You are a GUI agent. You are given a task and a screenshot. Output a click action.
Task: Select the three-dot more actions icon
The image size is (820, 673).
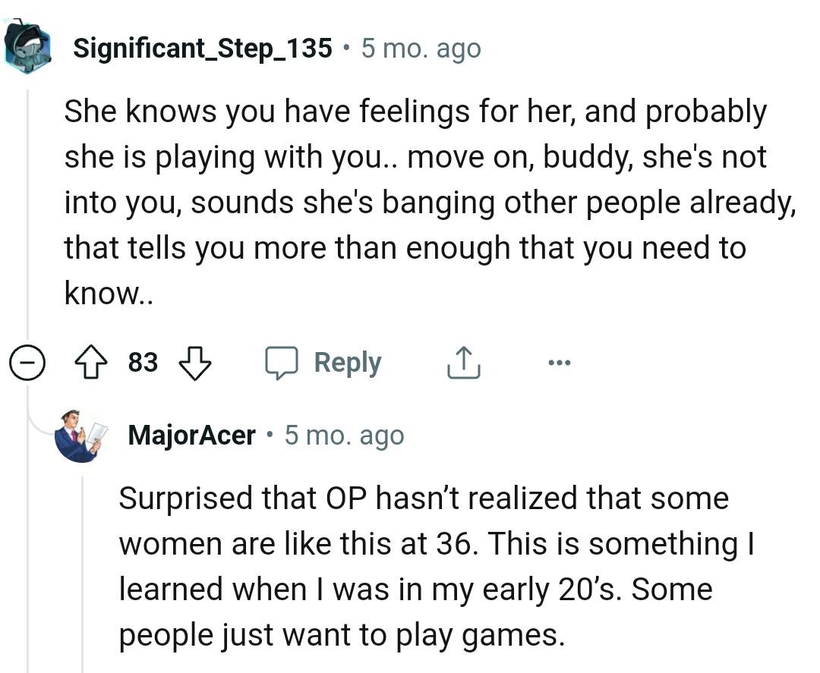tap(560, 362)
